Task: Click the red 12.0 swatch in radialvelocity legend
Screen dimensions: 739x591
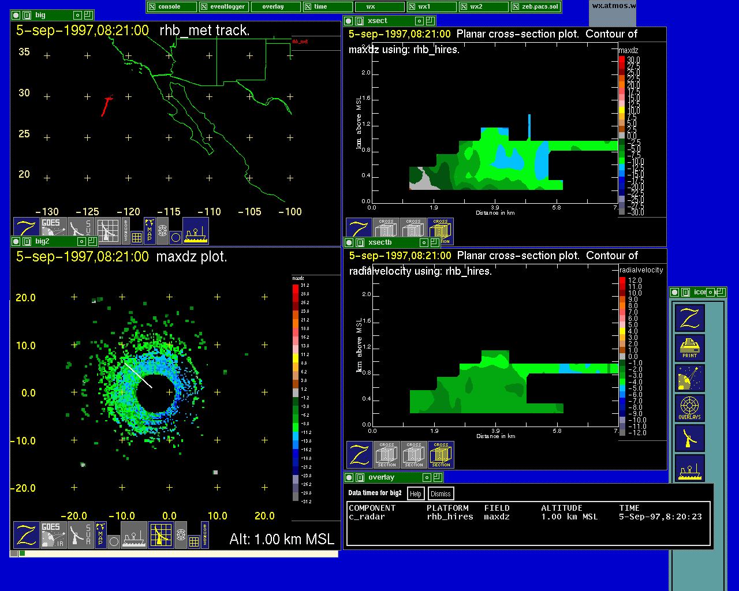Action: [622, 280]
